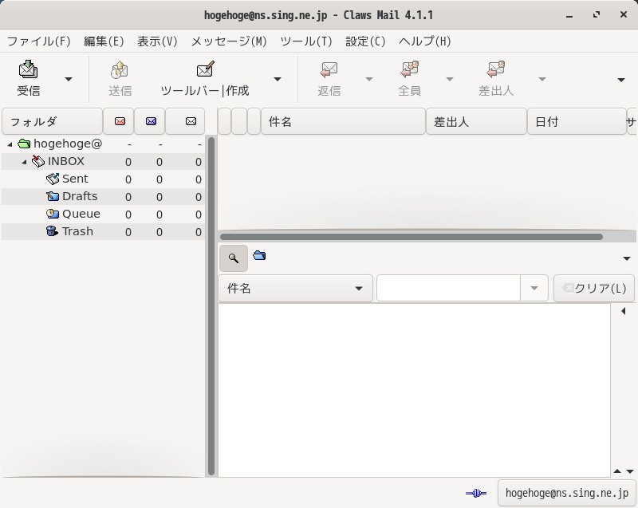This screenshot has height=508, width=638.
Task: Click the Sent folder icon
Action: coord(53,179)
